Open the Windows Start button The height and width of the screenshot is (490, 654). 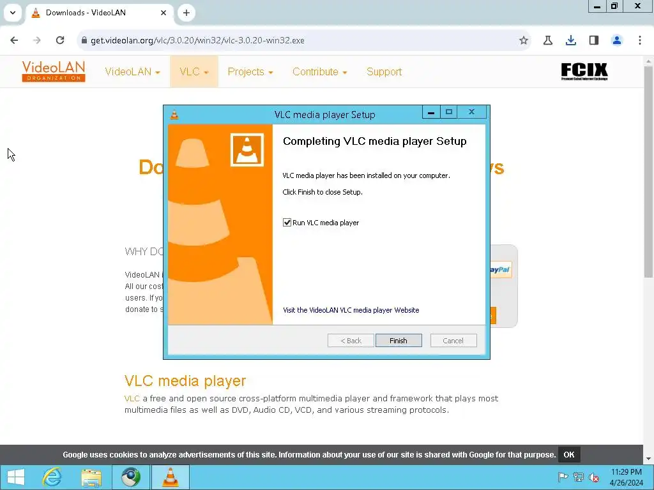16,477
